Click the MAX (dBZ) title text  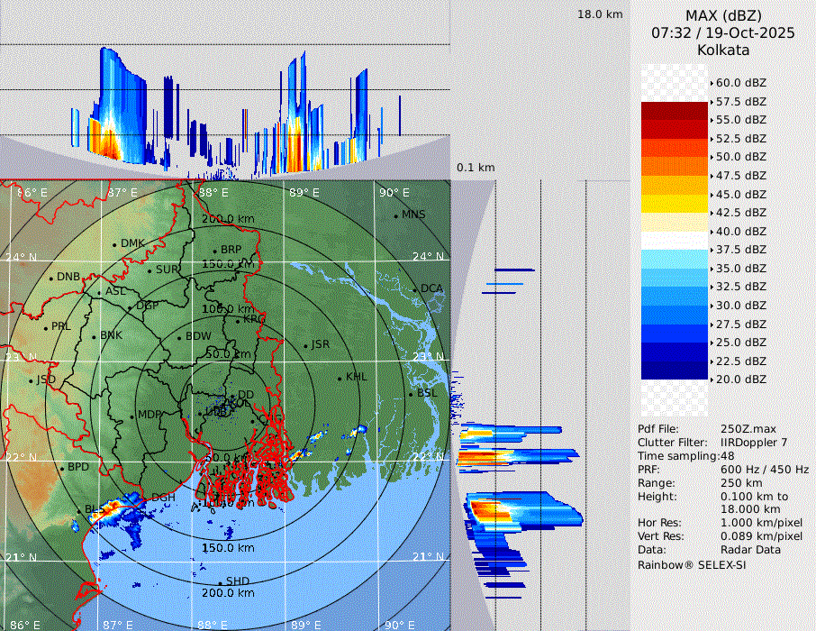(722, 15)
